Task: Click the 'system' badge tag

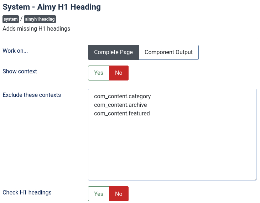Action: (11, 19)
